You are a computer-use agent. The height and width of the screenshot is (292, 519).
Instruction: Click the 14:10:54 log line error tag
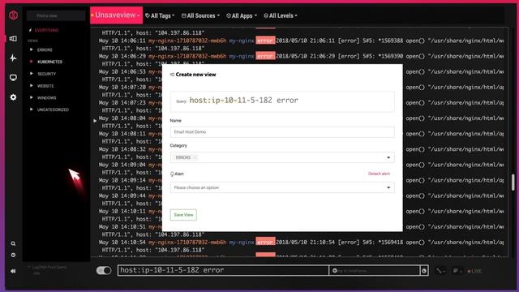265,242
